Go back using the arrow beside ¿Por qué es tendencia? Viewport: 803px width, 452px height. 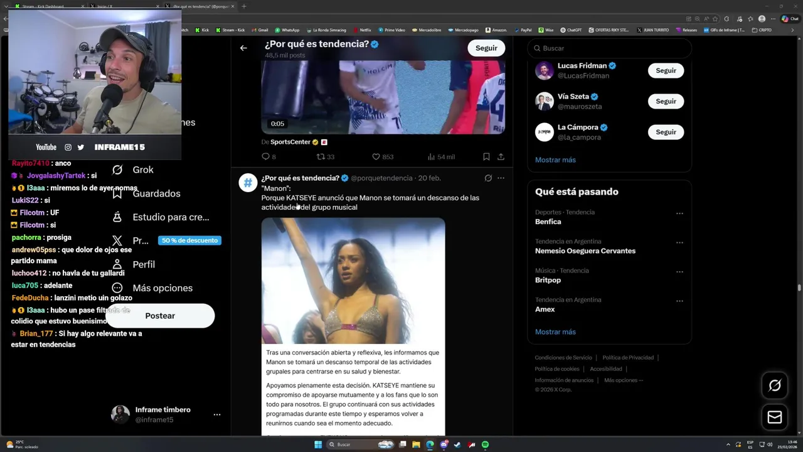click(x=243, y=48)
